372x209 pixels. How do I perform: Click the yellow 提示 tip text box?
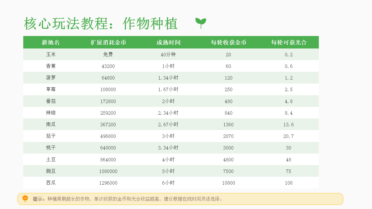[180, 199]
